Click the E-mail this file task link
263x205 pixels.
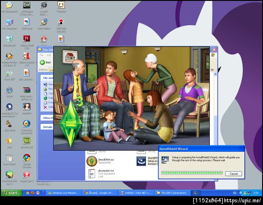48,102
